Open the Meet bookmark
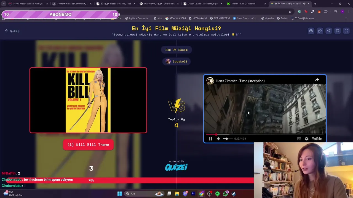Image resolution: width=353 pixels, height=198 pixels. click(158, 18)
